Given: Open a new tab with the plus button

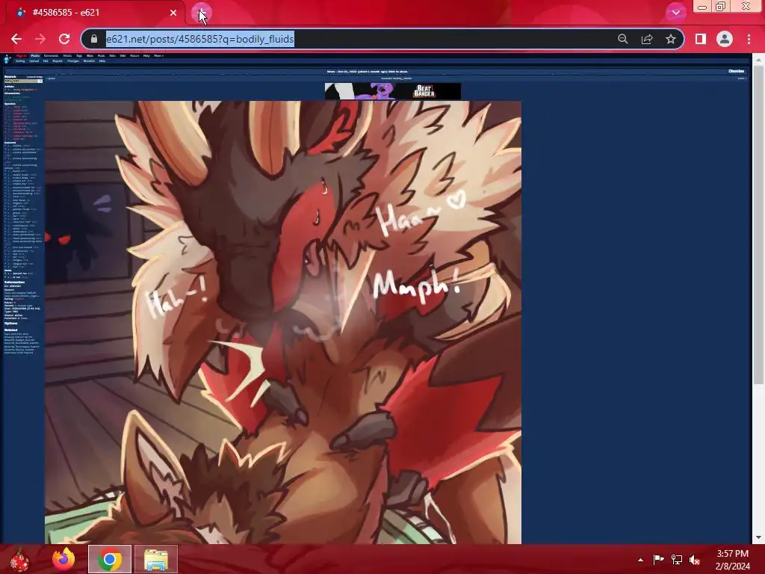Looking at the screenshot, I should pos(202,13).
